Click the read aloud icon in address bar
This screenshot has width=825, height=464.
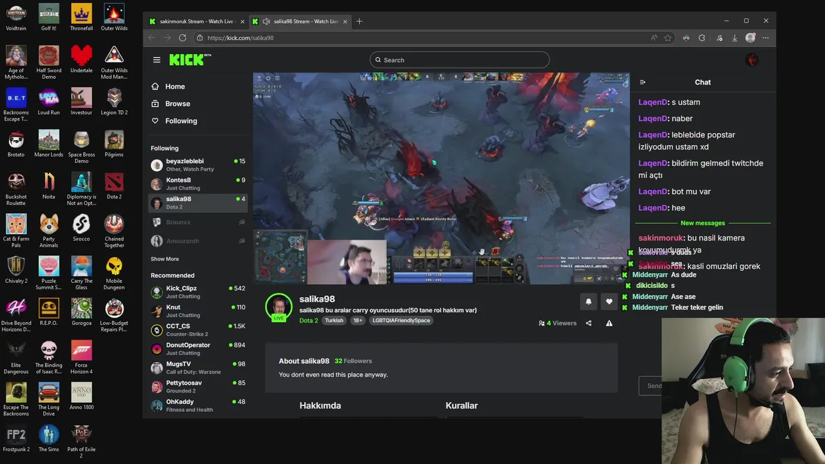coord(654,38)
